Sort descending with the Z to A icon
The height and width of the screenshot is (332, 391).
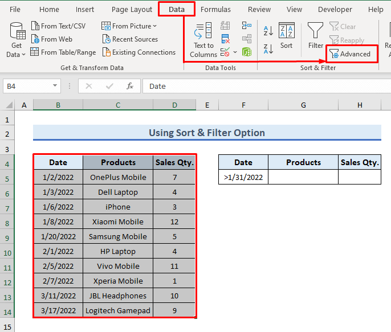pos(267,47)
